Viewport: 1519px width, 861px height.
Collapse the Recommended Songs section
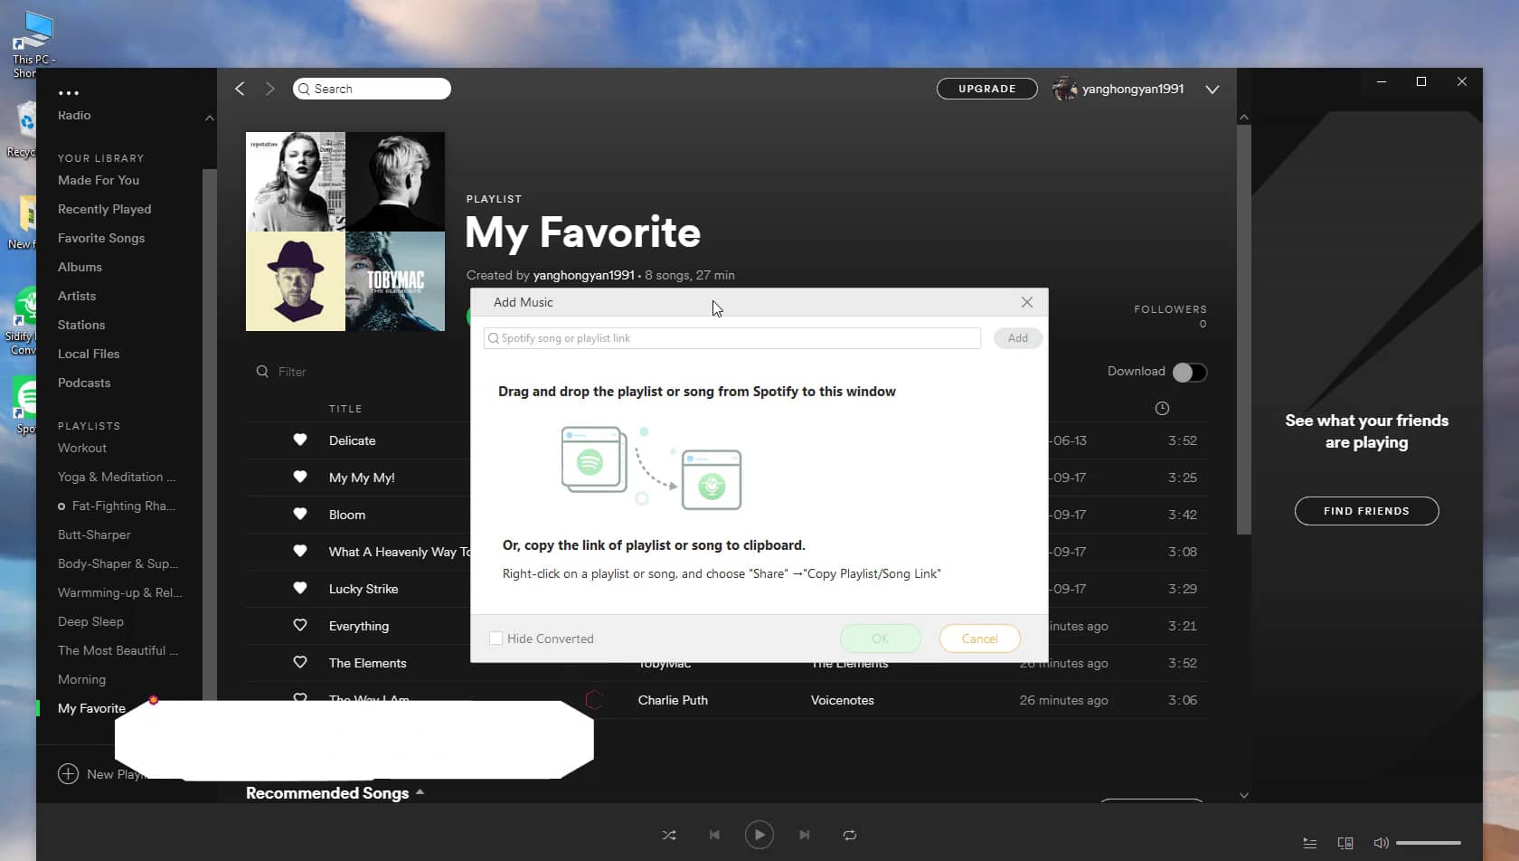[x=420, y=792]
